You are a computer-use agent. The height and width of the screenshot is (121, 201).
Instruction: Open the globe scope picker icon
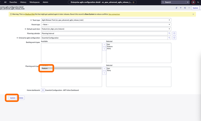(x=193, y=2)
